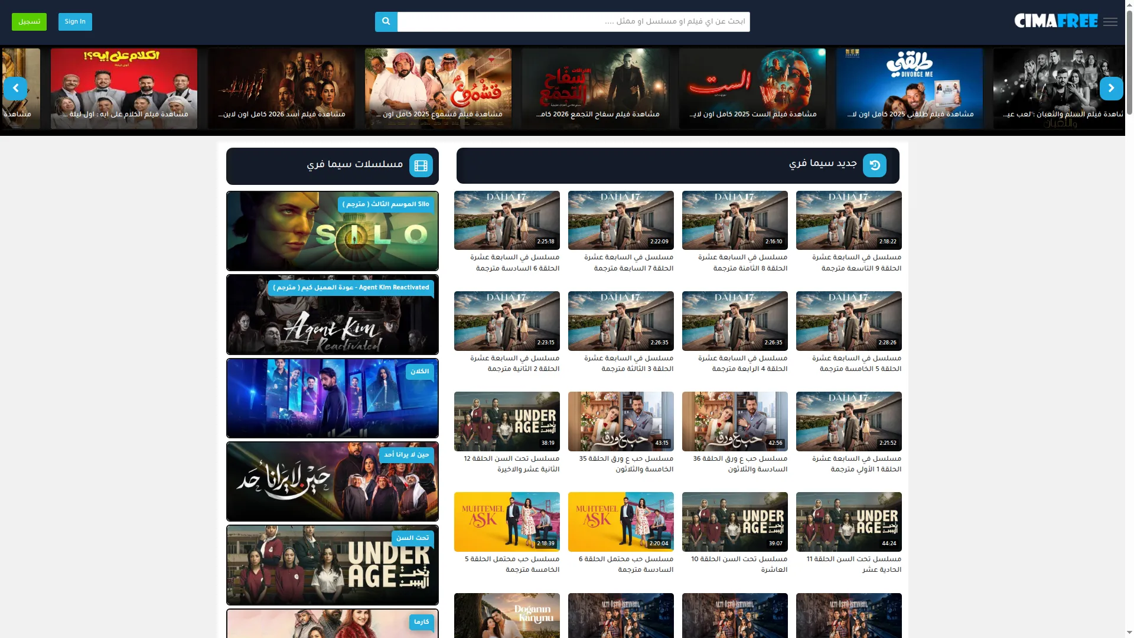Open the كارما series banner
This screenshot has width=1134, height=638.
pyautogui.click(x=333, y=624)
